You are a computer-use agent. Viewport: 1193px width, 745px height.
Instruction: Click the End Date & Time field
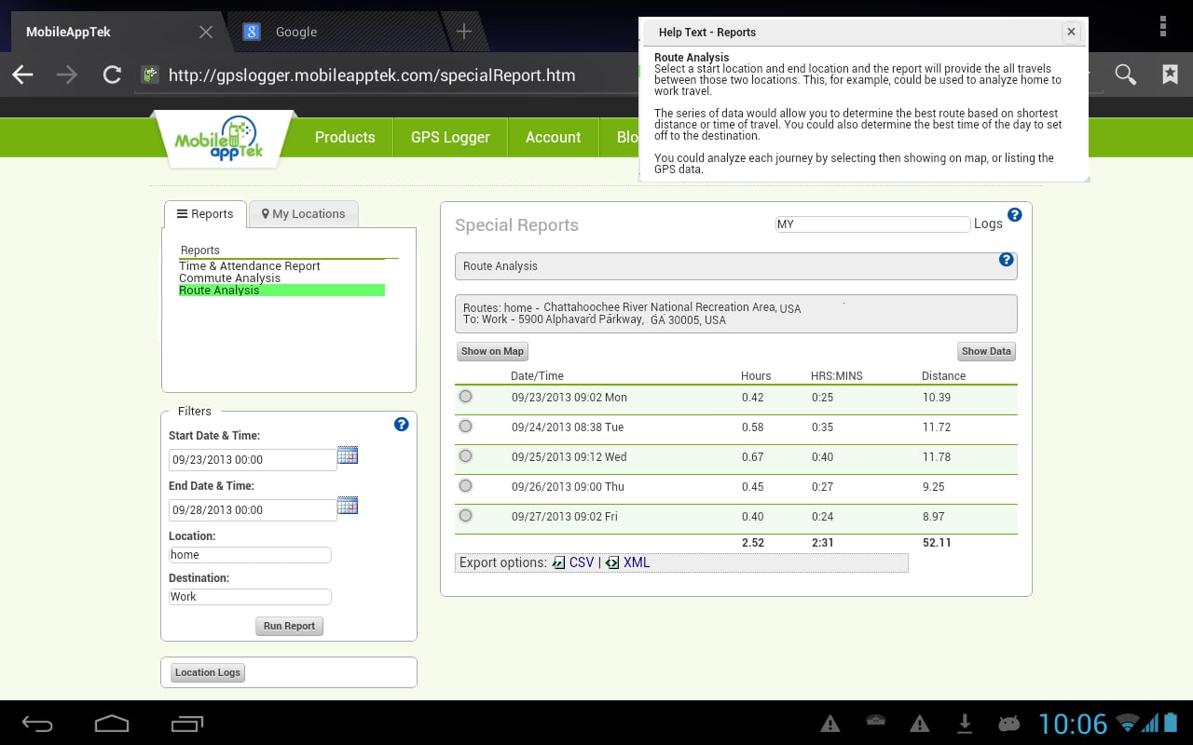(252, 509)
